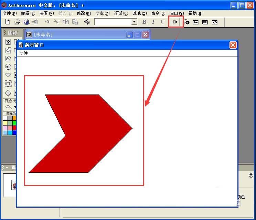
Task: Select the Motion icon in the icon palette
Action: click(x=8, y=50)
